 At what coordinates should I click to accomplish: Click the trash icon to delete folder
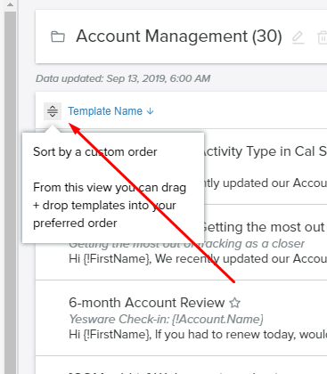323,37
